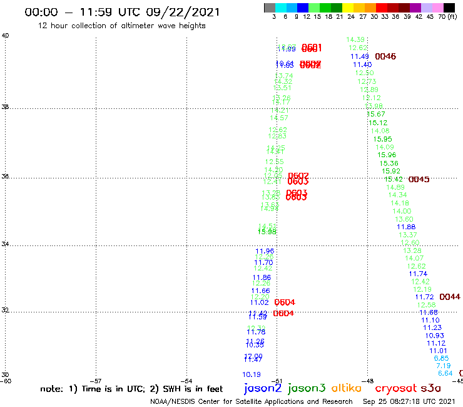Click the wave height value '6.64'
Screen dimensions: 463x407
point(445,374)
